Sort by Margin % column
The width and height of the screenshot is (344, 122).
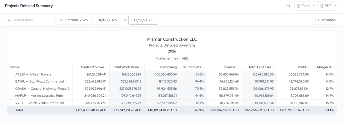pos(325,67)
